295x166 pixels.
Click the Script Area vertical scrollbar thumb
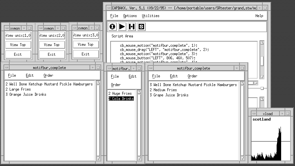pyautogui.click(x=262, y=61)
